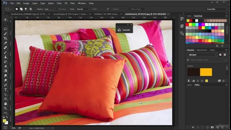Select the Rectangular Marquee tool
Image resolution: width=231 pixels, height=130 pixels.
5,24
